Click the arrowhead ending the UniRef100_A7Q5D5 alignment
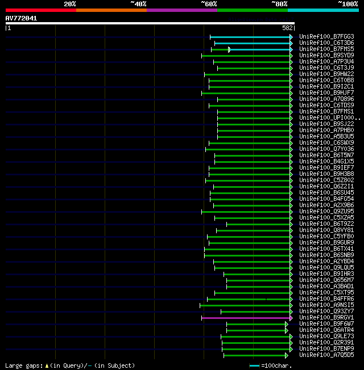The height and width of the screenshot is (370, 364). click(287, 356)
